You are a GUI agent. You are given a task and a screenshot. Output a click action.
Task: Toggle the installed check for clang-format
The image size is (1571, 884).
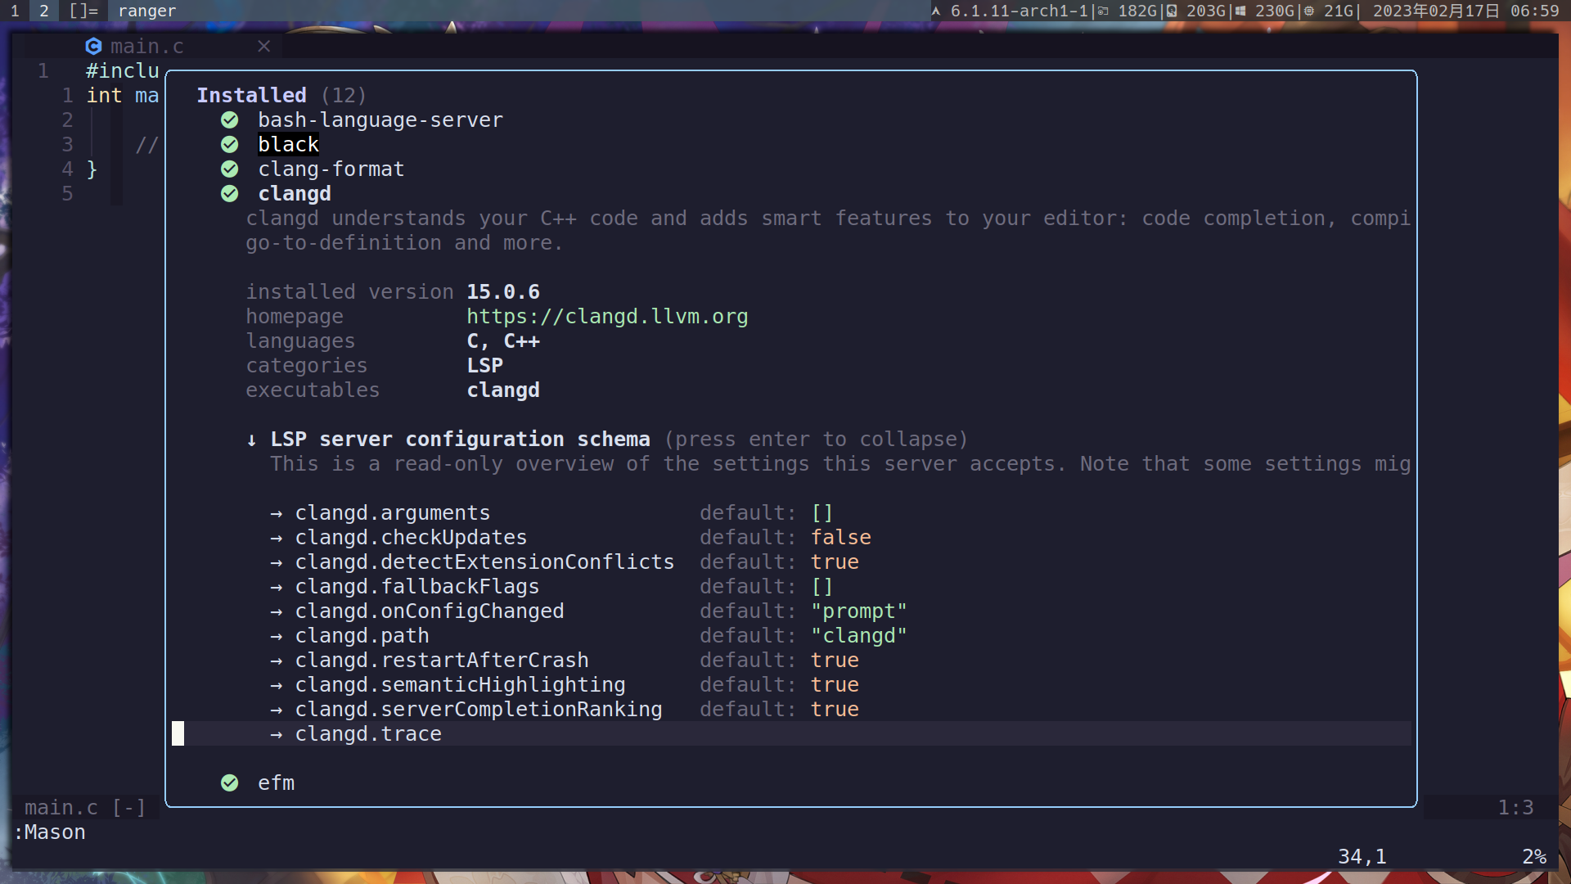[x=229, y=169]
